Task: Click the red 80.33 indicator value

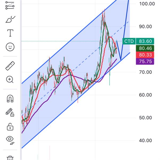Action: coord(145,55)
